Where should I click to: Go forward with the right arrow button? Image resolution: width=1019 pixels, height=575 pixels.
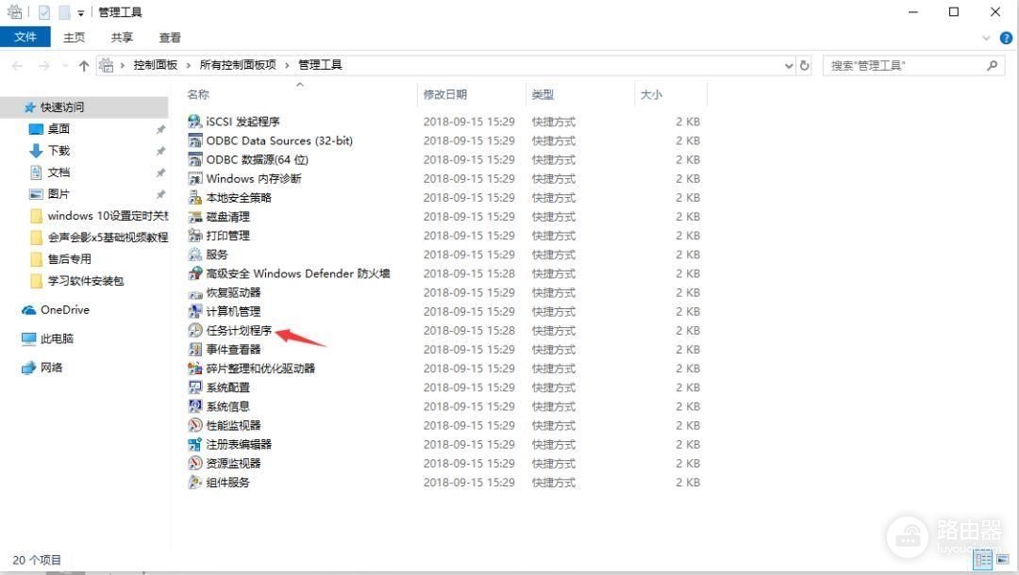click(44, 65)
